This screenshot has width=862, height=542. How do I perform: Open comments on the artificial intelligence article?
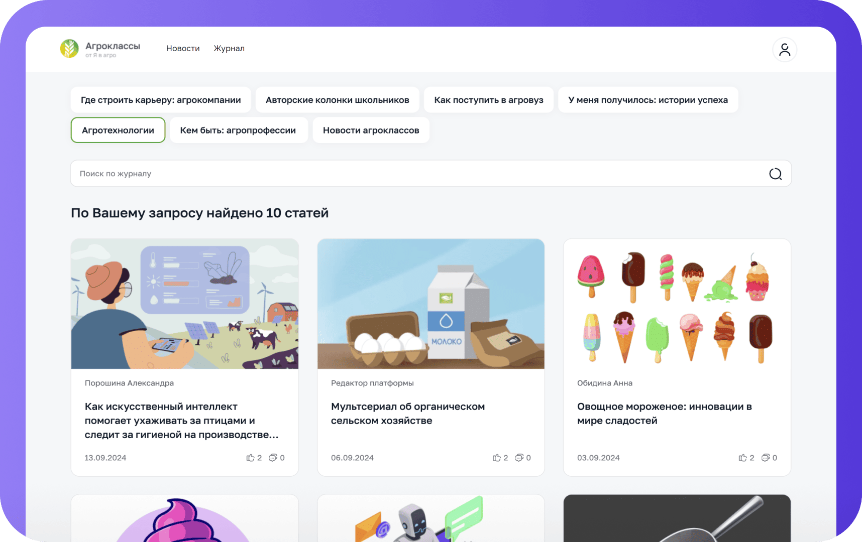pos(273,458)
